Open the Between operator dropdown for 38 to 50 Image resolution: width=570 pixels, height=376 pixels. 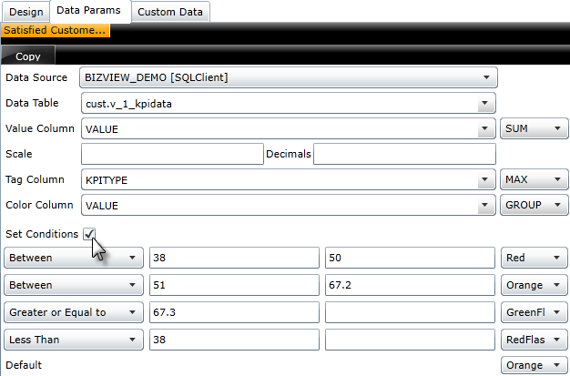coord(74,258)
